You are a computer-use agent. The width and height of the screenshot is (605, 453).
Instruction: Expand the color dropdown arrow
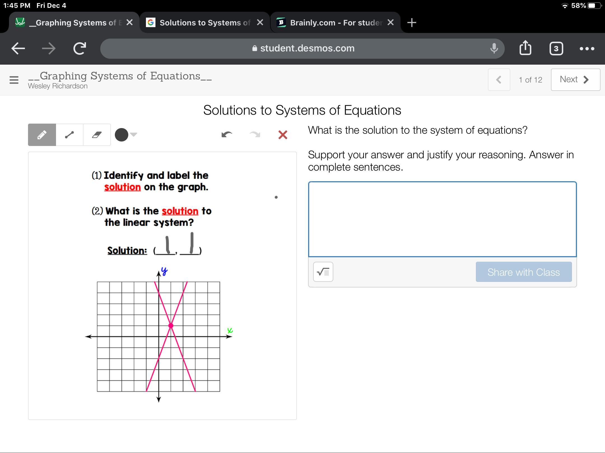point(134,135)
